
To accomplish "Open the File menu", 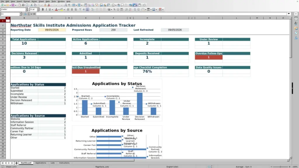I will coord(2,1).
